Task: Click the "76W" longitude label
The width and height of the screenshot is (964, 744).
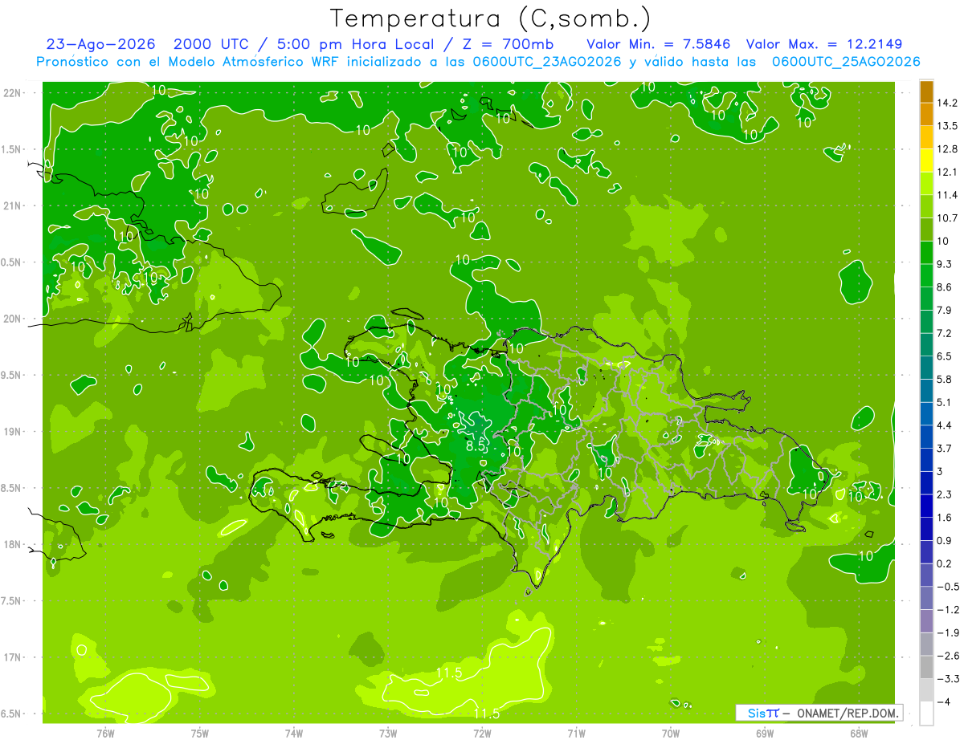Action: pos(105,734)
